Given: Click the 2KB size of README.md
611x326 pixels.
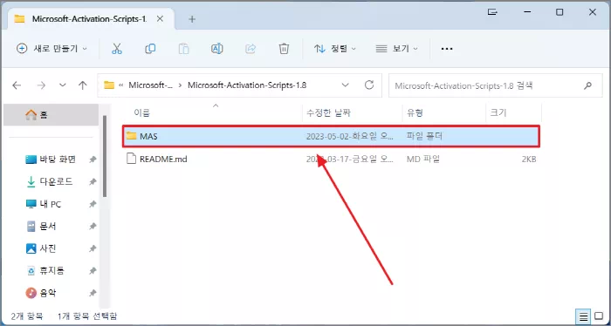Looking at the screenshot, I should 529,160.
